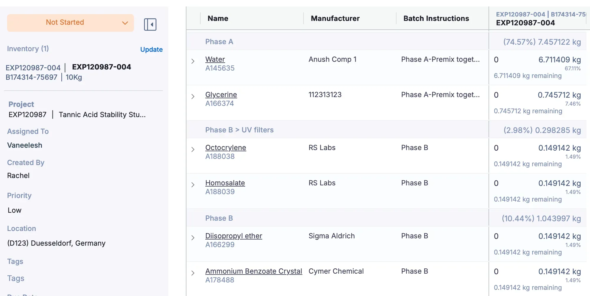This screenshot has width=590, height=296.
Task: Open the Glycerine ingredient link
Action: pos(221,95)
